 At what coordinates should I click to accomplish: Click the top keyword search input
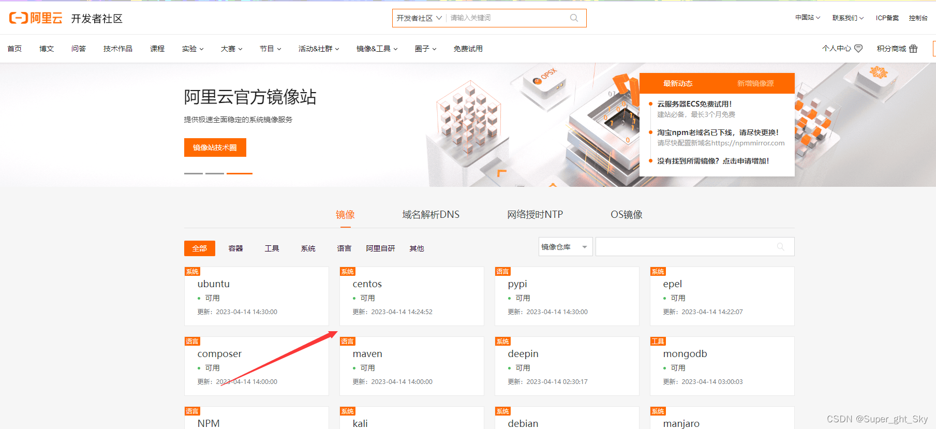(507, 18)
